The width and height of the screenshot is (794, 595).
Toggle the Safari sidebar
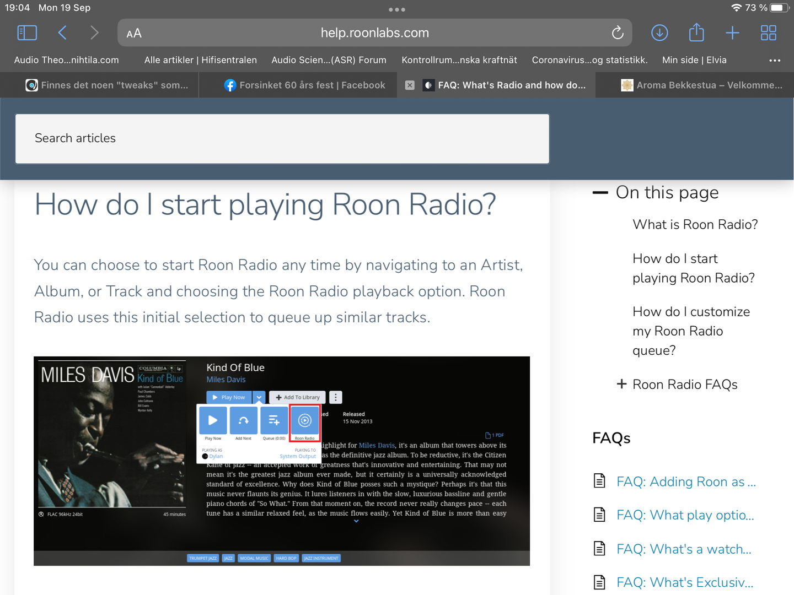pos(27,33)
